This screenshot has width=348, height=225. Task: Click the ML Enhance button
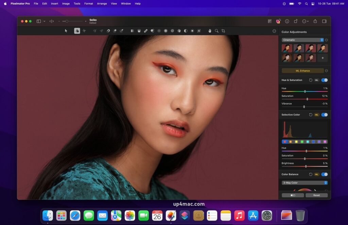(302, 70)
